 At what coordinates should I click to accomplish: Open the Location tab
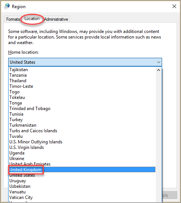pos(32,19)
